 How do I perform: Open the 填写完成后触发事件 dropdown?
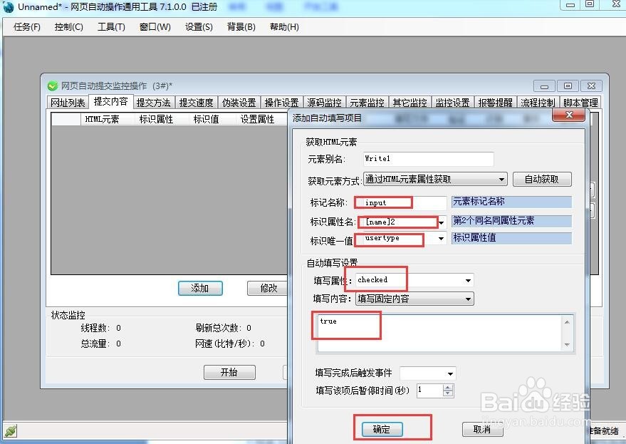pos(427,373)
